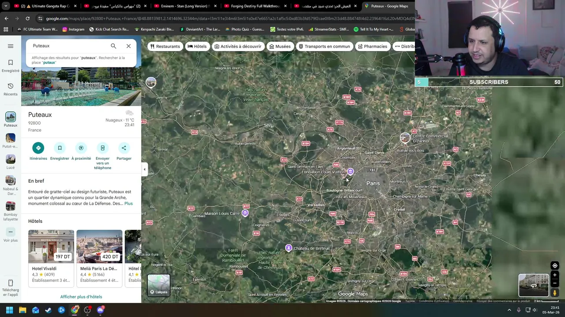Collapse the side panel with arrow
The image size is (565, 317).
144,169
